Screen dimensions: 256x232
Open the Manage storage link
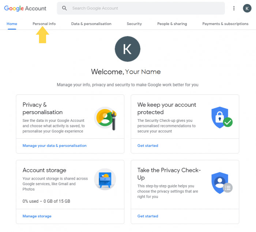(x=37, y=216)
